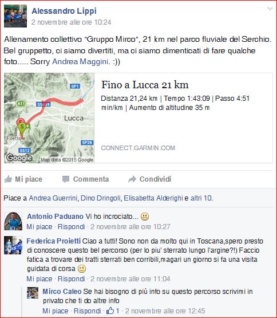The width and height of the screenshot is (277, 318).
Task: Open the post timestamp 2 novembre alle ore 10:24
Action: [x=72, y=22]
